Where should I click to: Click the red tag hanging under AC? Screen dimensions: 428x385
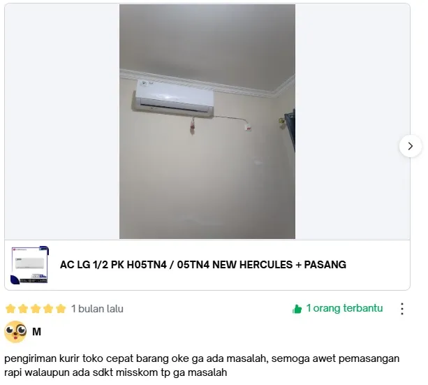click(193, 126)
